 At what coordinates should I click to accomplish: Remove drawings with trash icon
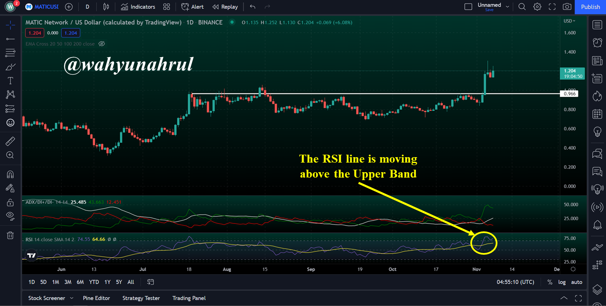coord(10,236)
